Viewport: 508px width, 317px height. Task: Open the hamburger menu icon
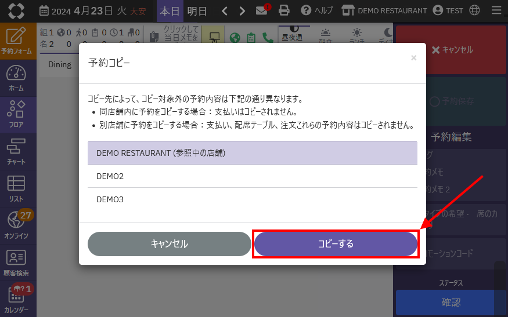tap(496, 10)
